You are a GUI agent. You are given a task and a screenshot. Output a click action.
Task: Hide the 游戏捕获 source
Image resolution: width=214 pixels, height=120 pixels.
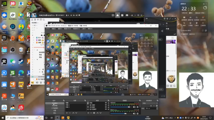click(106, 107)
